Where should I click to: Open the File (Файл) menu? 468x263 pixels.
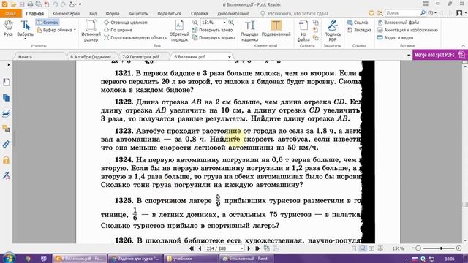tap(10, 13)
